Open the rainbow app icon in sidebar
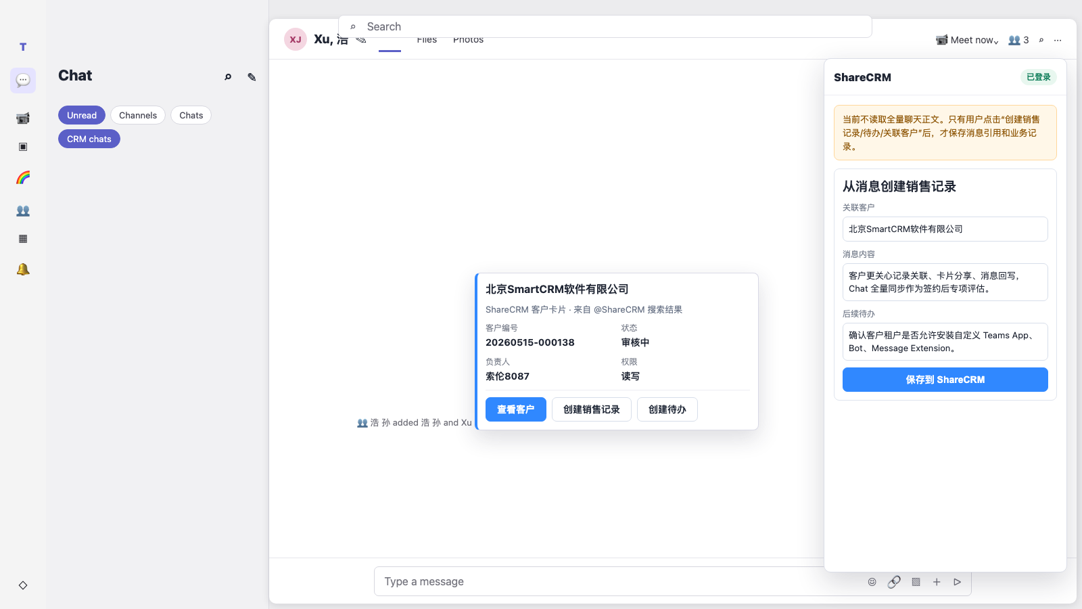This screenshot has width=1082, height=609. (x=23, y=177)
